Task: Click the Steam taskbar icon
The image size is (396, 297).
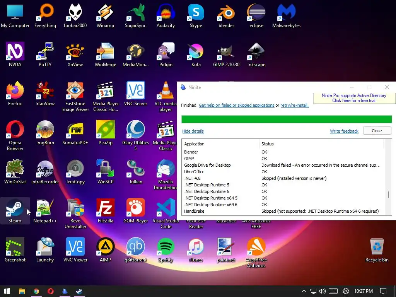Action: (x=79, y=291)
